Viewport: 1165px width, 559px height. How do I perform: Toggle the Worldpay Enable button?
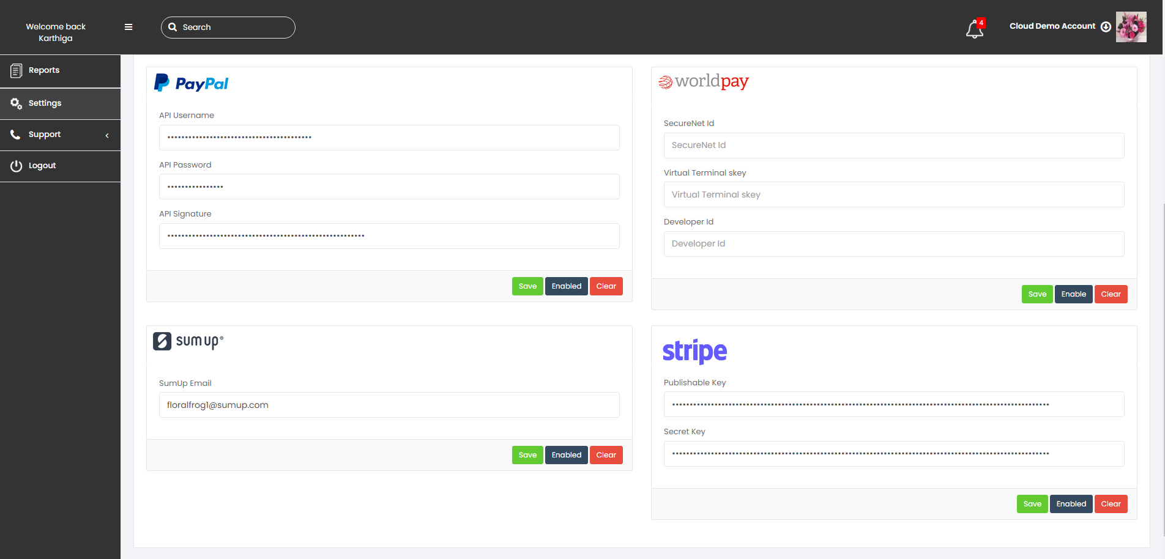(x=1073, y=294)
